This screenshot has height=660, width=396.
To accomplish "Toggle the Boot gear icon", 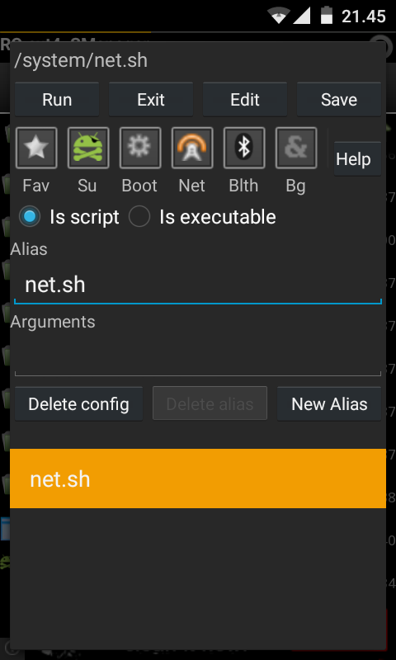I will coord(140,148).
